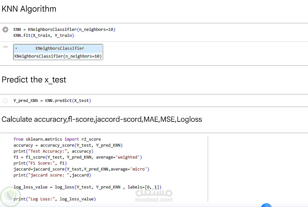Collapse the KNeighborsClassifier output widget
This screenshot has height=207, width=308.
tap(16, 49)
